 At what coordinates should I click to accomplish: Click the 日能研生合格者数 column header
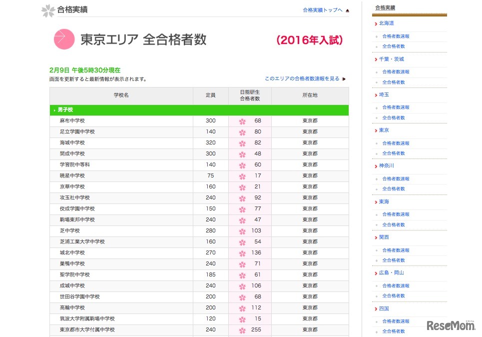(250, 95)
